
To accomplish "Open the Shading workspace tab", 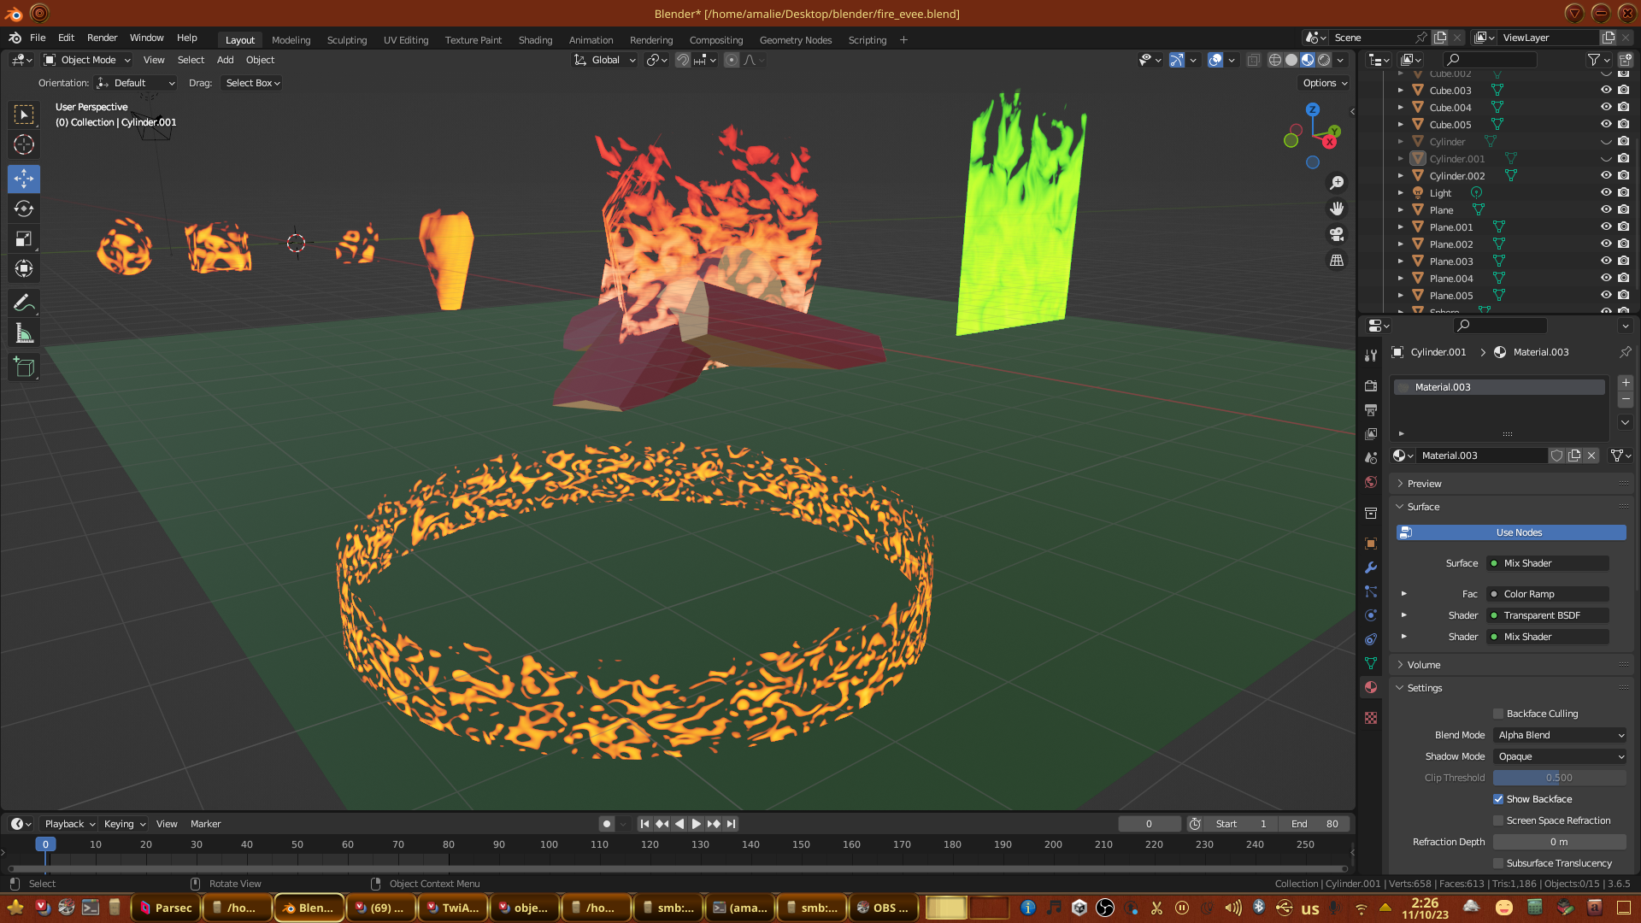I will point(535,40).
